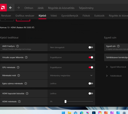Open Mail app from taskbar
Screen dimensions: 128x114
tap(75, 113)
